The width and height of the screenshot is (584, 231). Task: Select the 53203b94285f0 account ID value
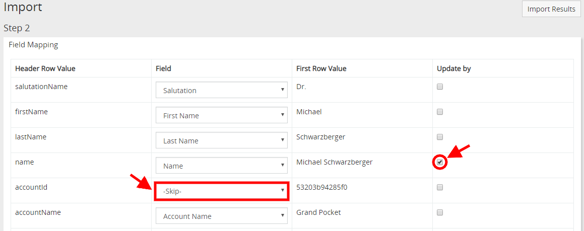coord(322,187)
